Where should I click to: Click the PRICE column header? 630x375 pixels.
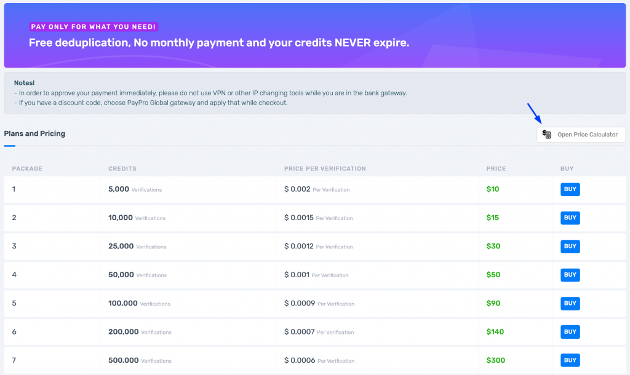496,168
